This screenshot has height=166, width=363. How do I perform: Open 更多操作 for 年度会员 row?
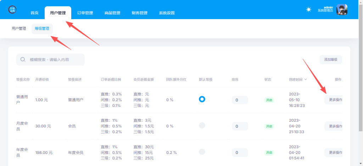pos(333,153)
